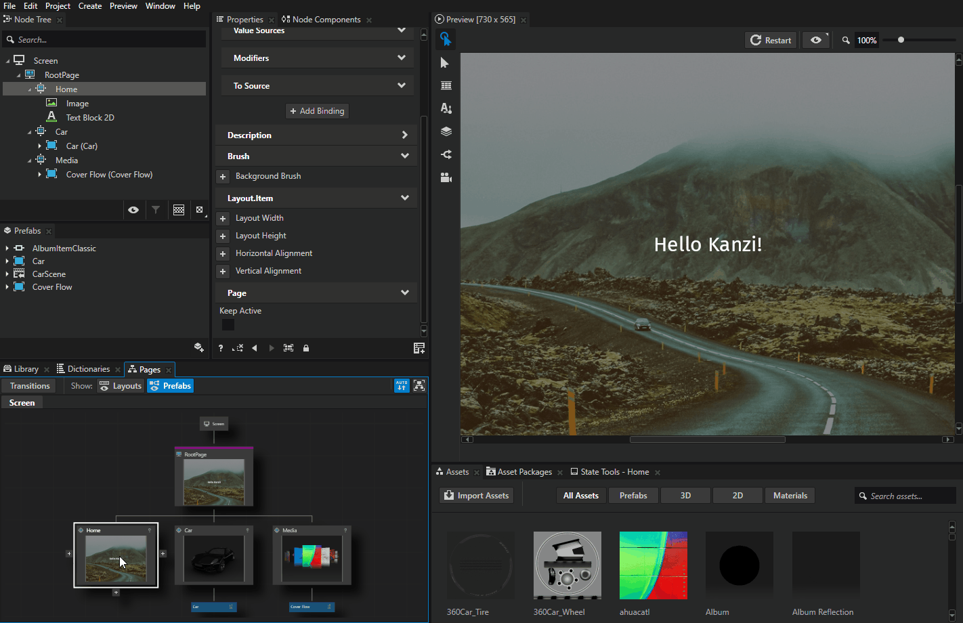Click the help question mark in Properties toolbar
This screenshot has height=623, width=963.
tap(220, 347)
